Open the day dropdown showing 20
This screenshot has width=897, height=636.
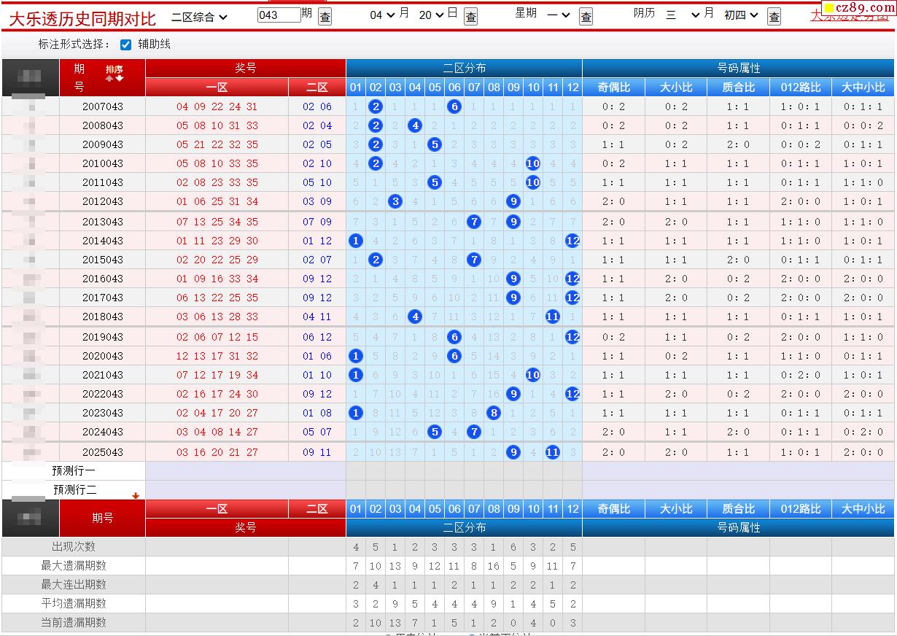pyautogui.click(x=431, y=15)
